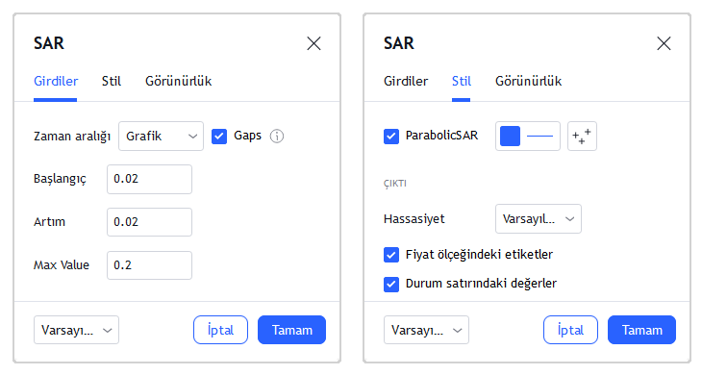
Task: Open Görünürlük tab in right dialog
Action: (528, 82)
